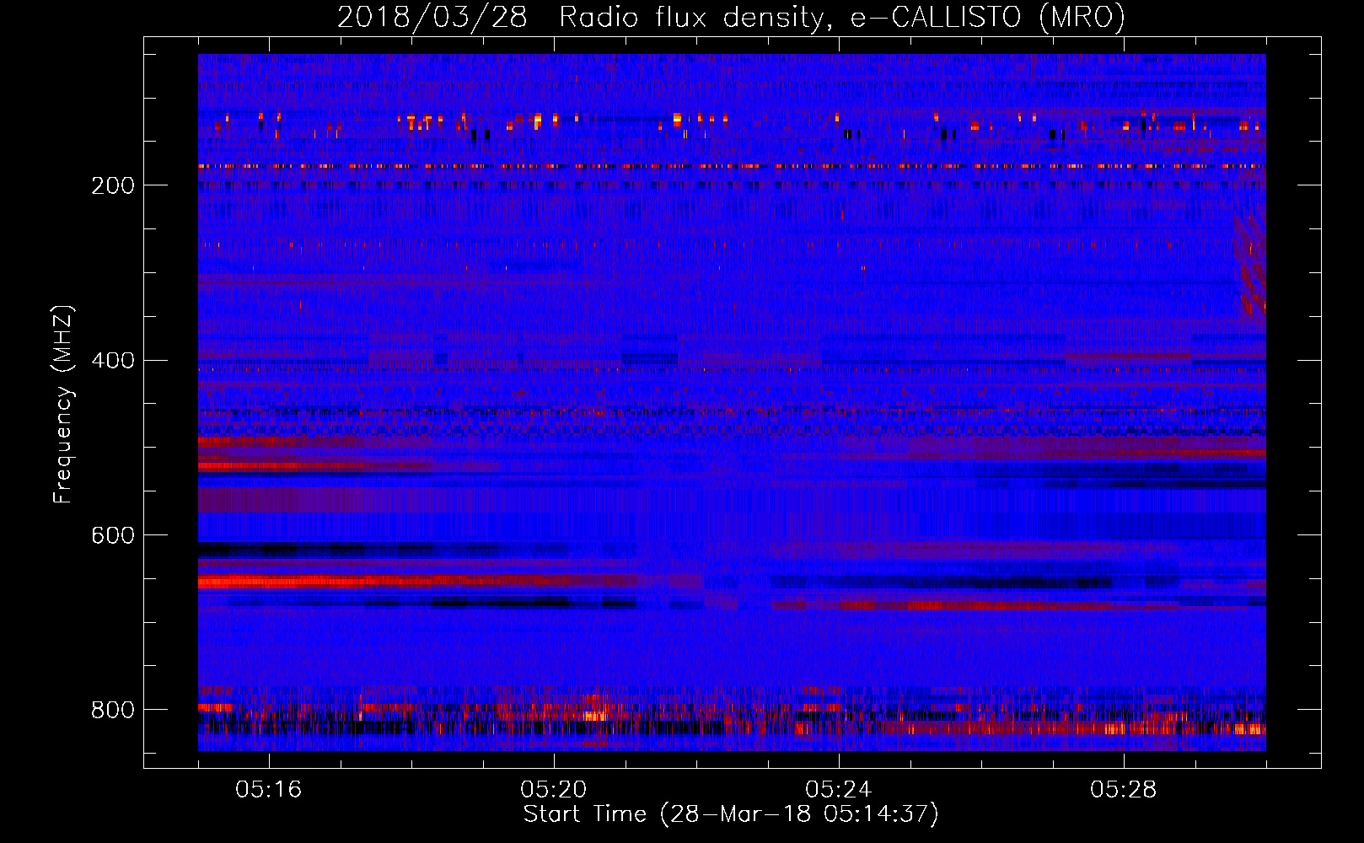Click the 600 frequency tick label

click(113, 536)
